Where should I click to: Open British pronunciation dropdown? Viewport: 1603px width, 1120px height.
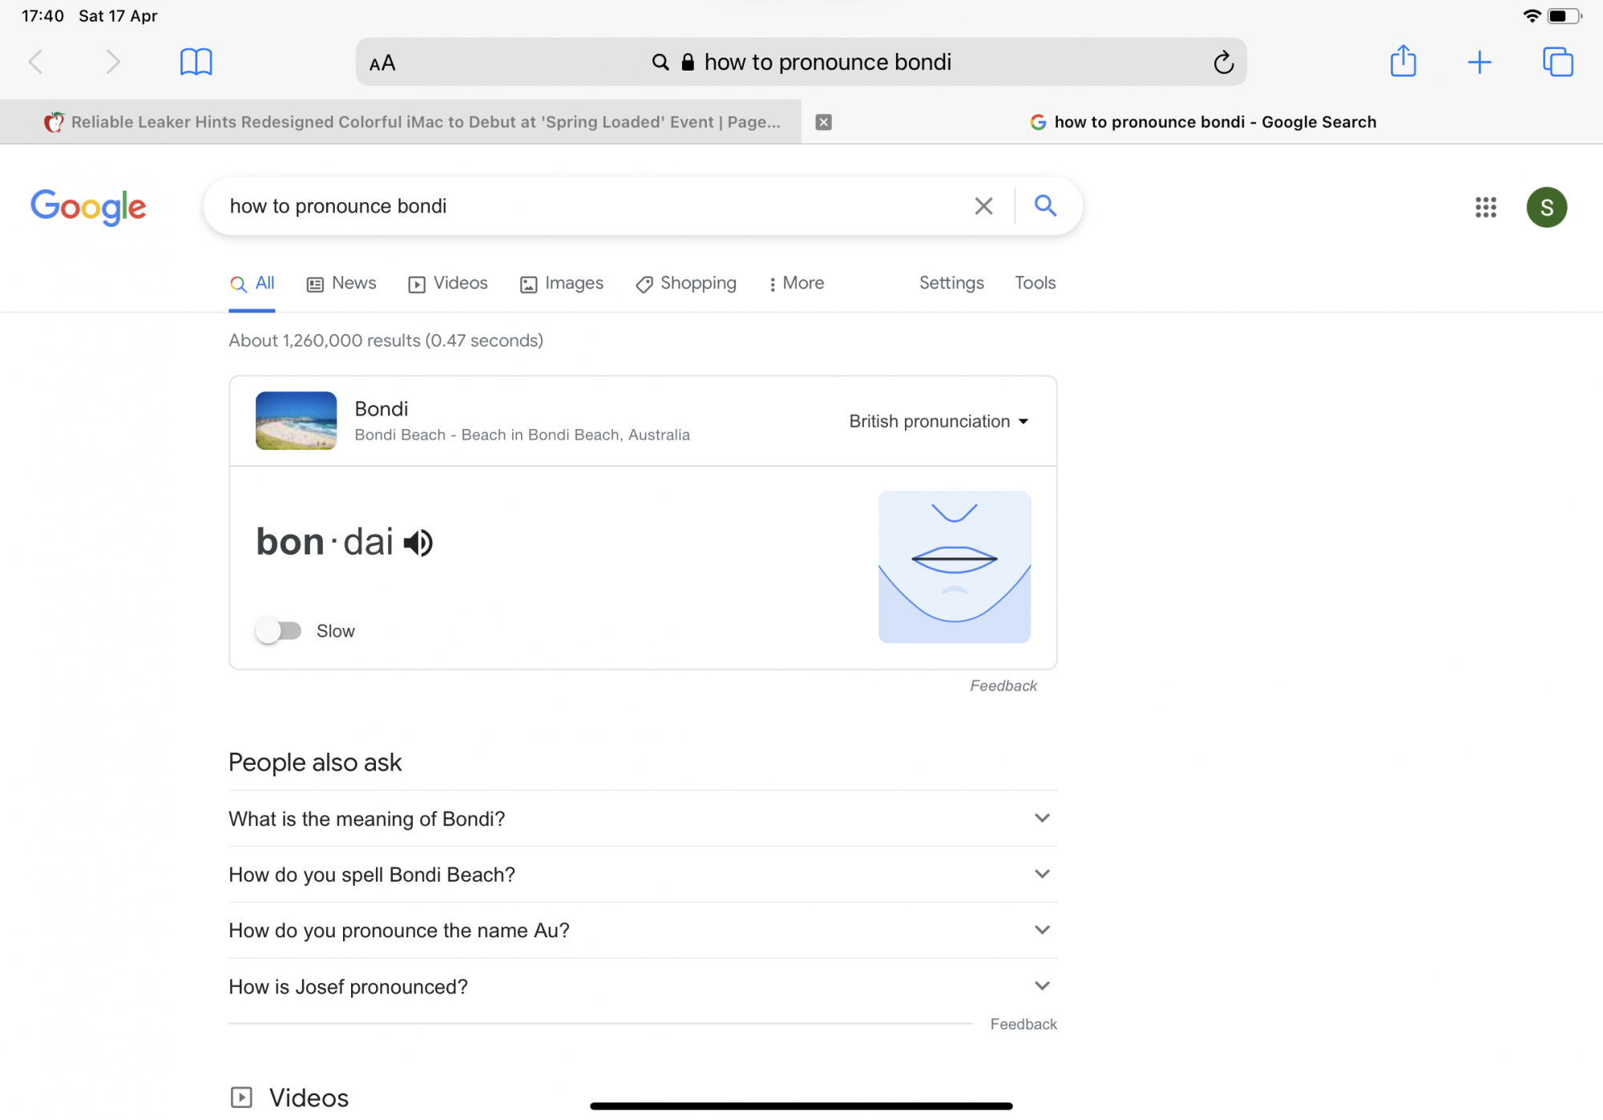pos(939,422)
